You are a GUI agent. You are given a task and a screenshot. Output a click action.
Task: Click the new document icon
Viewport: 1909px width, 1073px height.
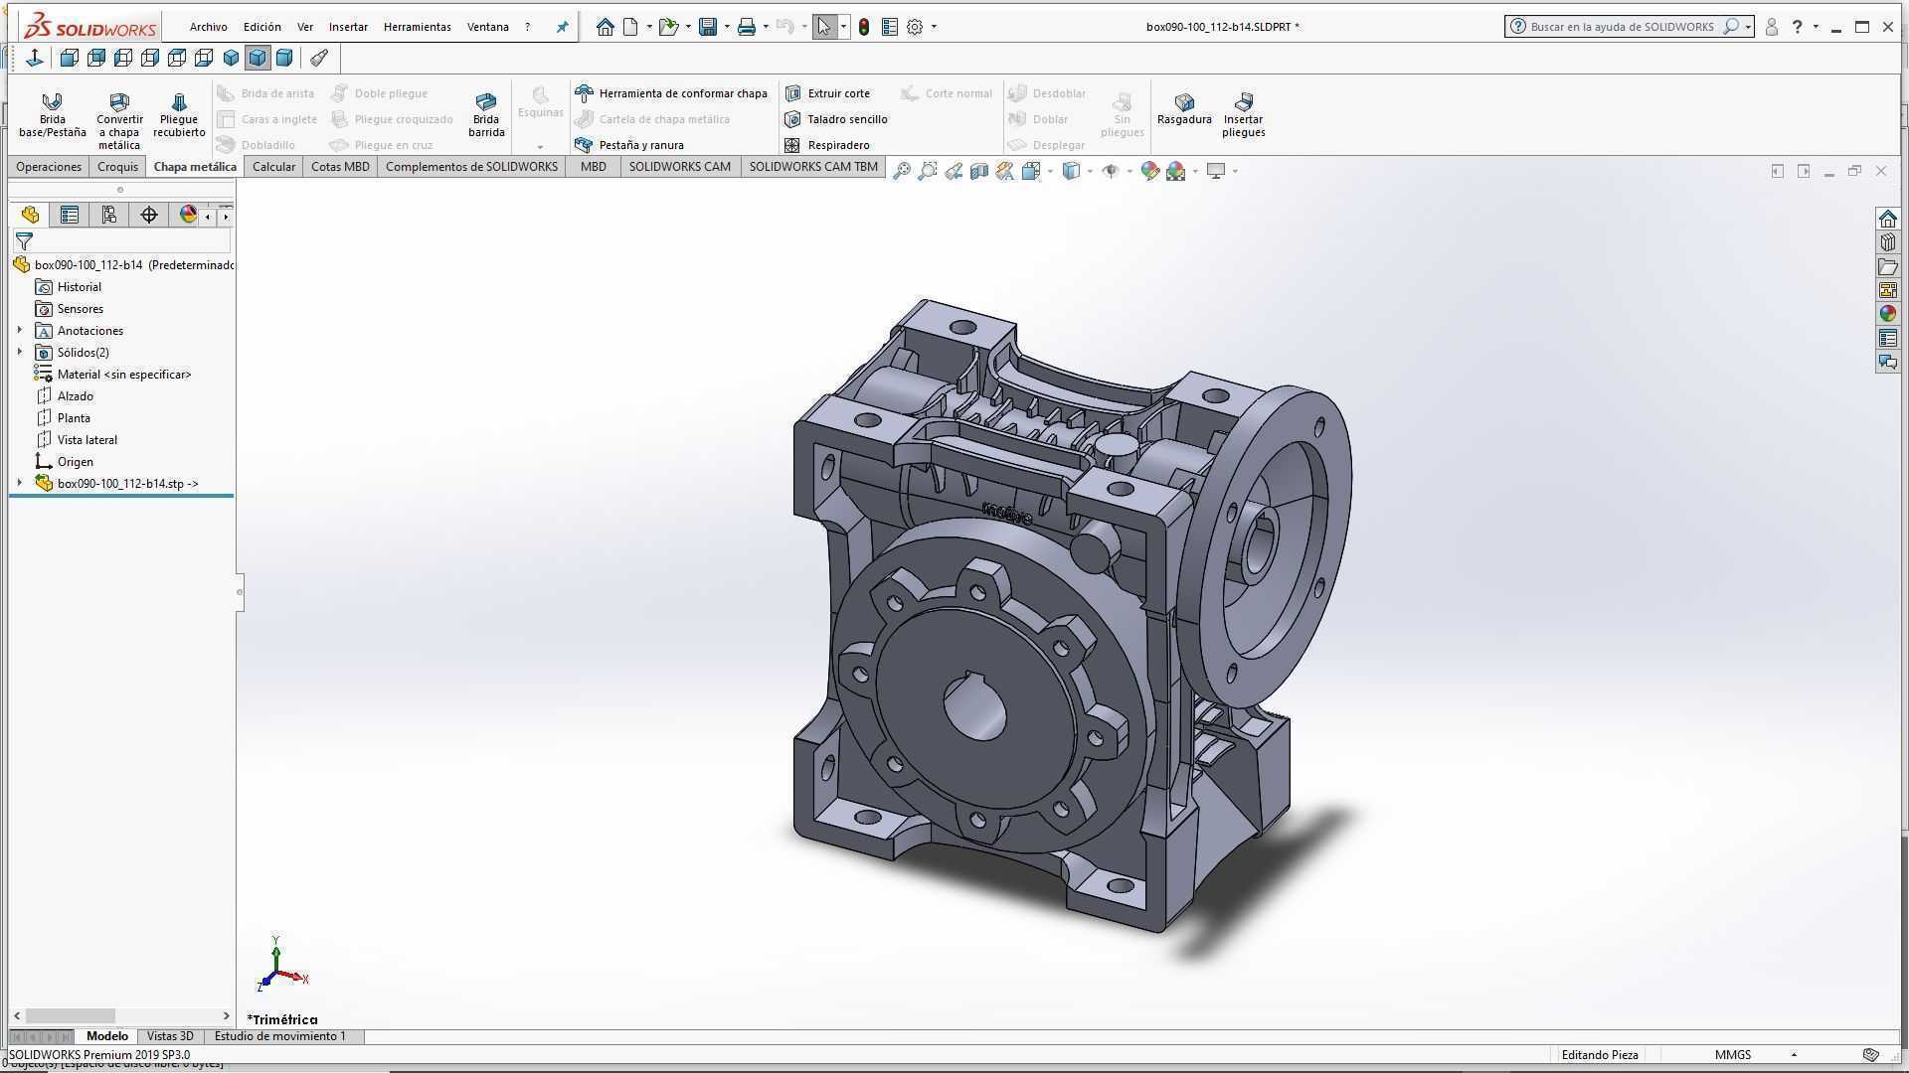630,27
